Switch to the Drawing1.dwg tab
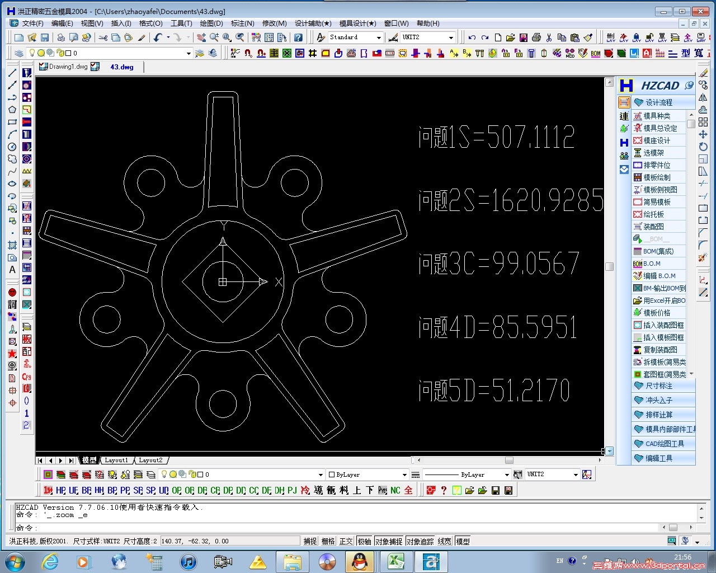 click(x=68, y=67)
